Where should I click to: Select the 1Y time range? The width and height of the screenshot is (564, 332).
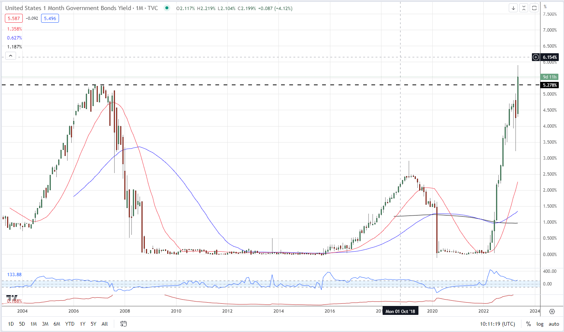(x=83, y=324)
